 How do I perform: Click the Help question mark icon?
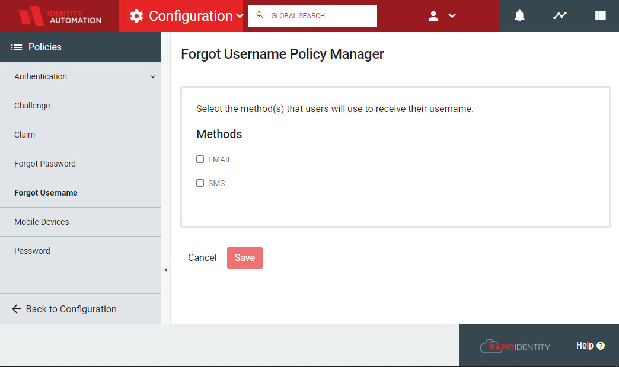[601, 346]
